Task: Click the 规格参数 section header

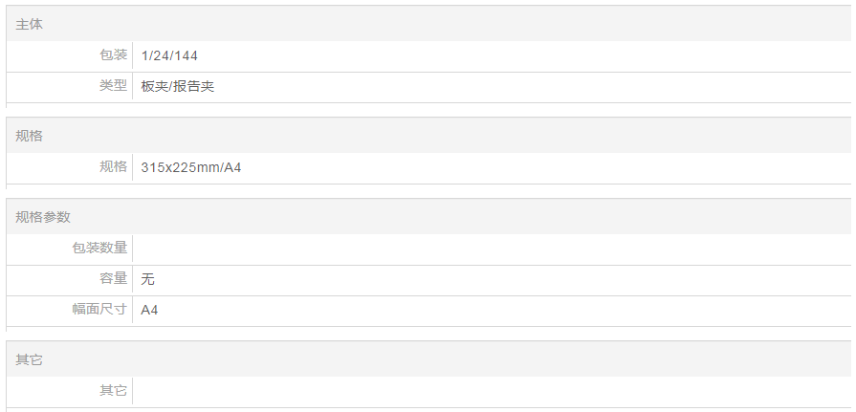Action: [x=43, y=217]
